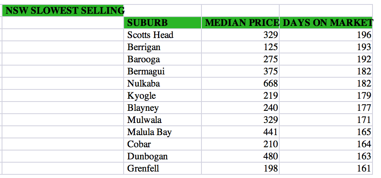Select the Dunbogan cell
This screenshot has width=381, height=178.
coord(163,156)
